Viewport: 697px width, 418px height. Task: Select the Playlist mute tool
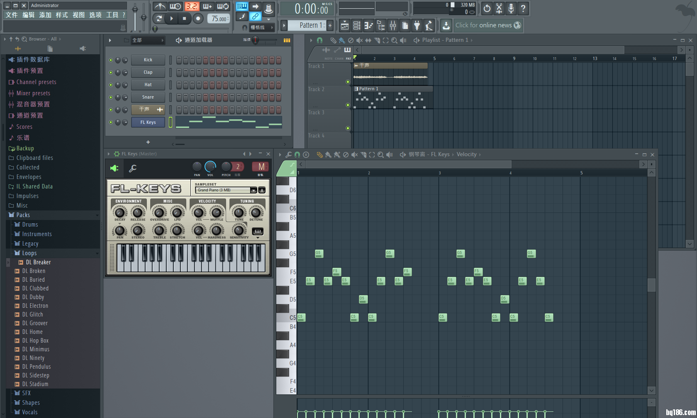coord(359,40)
